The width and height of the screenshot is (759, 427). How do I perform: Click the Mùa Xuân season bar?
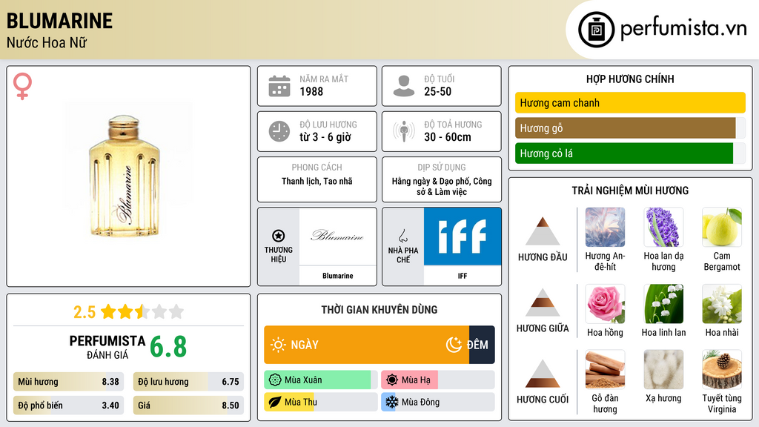click(x=320, y=380)
